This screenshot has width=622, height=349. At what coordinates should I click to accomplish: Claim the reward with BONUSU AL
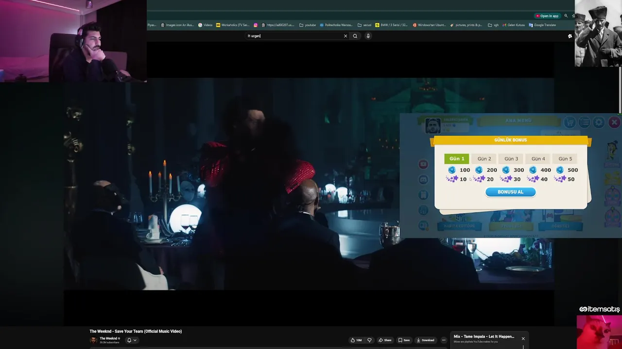[x=511, y=192]
